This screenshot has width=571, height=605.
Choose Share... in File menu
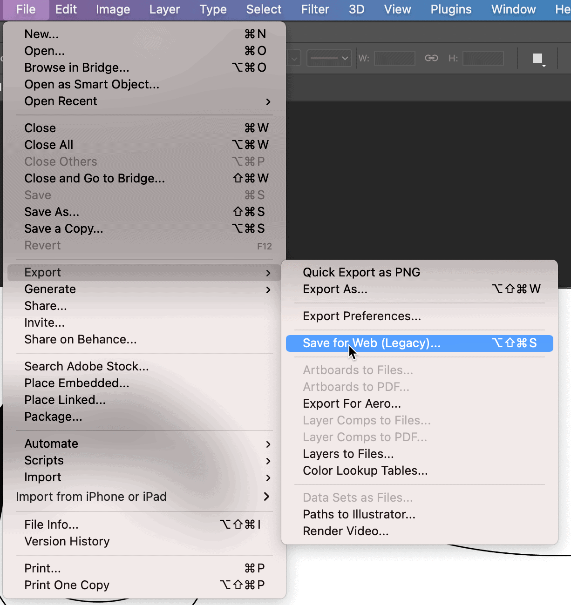coord(144,306)
